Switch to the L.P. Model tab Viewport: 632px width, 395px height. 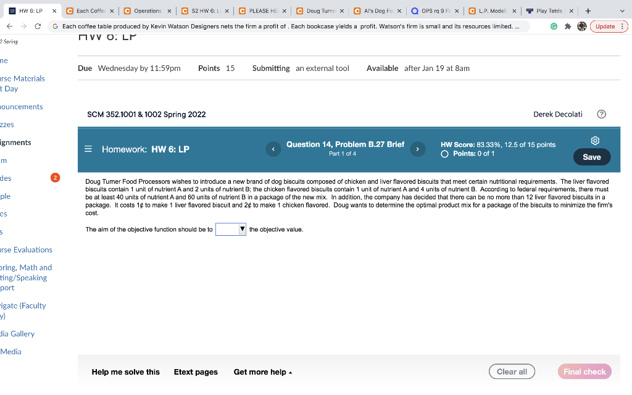click(x=493, y=11)
